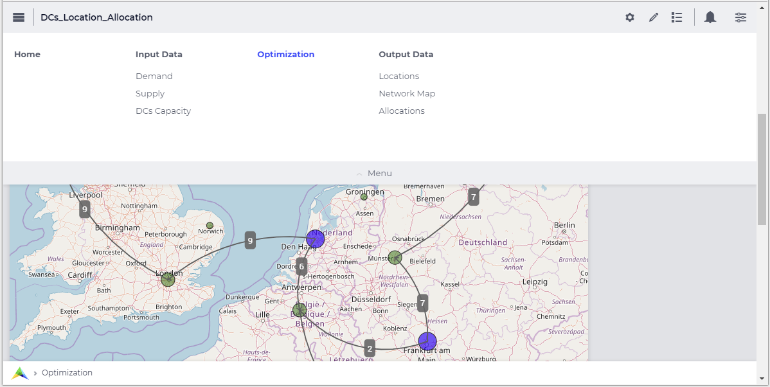770x387 pixels.
Task: Click the blue Nederland map node
Action: pos(316,239)
